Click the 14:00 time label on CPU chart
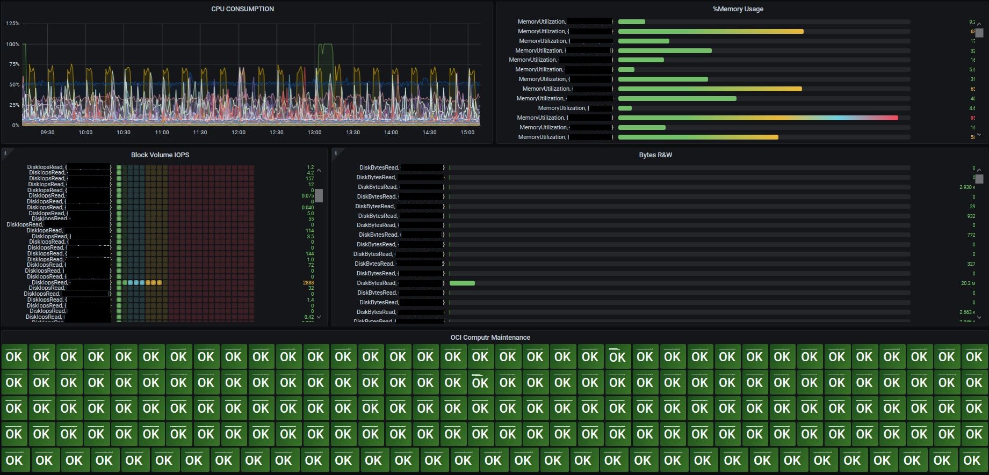The image size is (989, 475). pyautogui.click(x=391, y=133)
